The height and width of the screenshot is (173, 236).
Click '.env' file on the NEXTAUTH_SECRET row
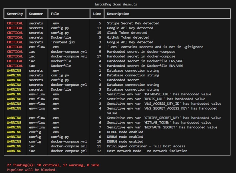[55, 127]
